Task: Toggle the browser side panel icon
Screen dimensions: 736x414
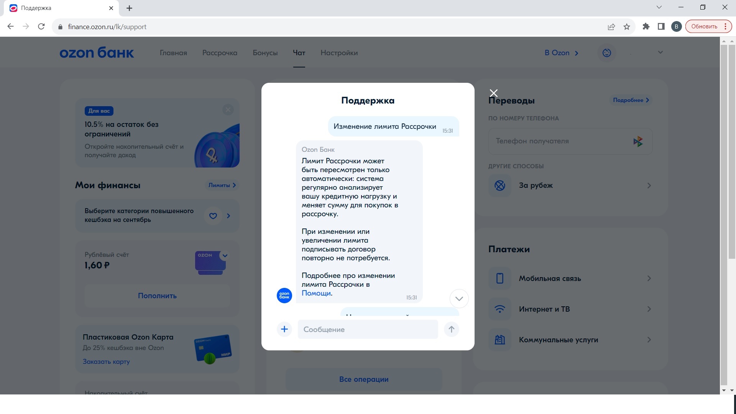Action: (661, 26)
